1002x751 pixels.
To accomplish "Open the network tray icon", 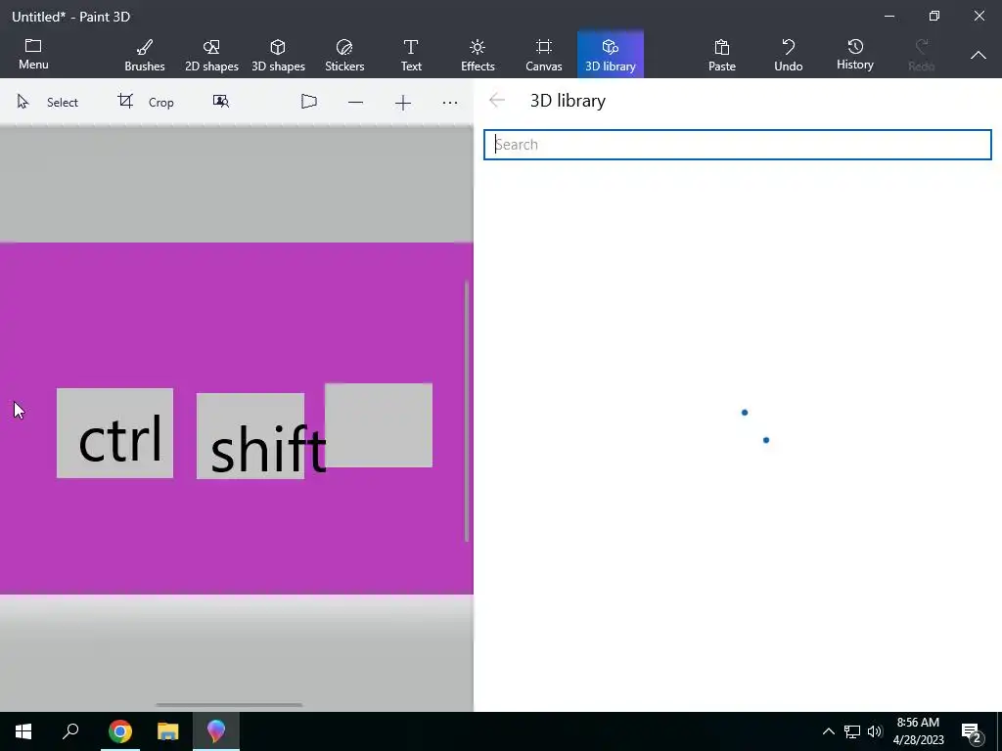I will click(x=852, y=731).
